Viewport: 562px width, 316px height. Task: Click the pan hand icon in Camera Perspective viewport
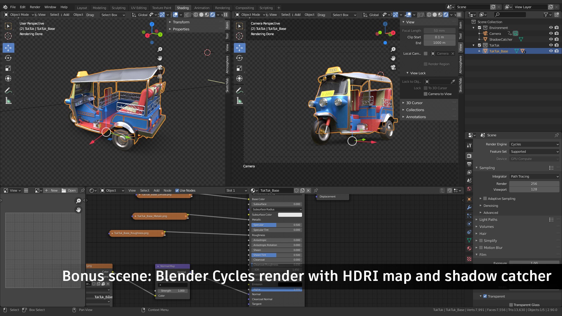[x=393, y=58]
